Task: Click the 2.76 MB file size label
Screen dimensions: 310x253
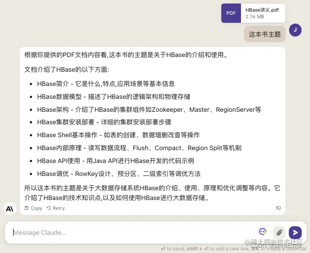Action: pyautogui.click(x=255, y=16)
